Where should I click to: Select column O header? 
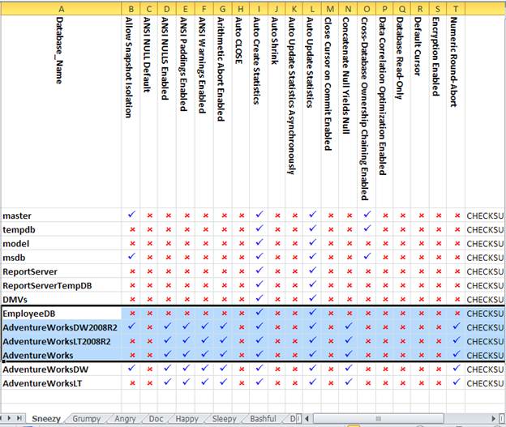367,9
